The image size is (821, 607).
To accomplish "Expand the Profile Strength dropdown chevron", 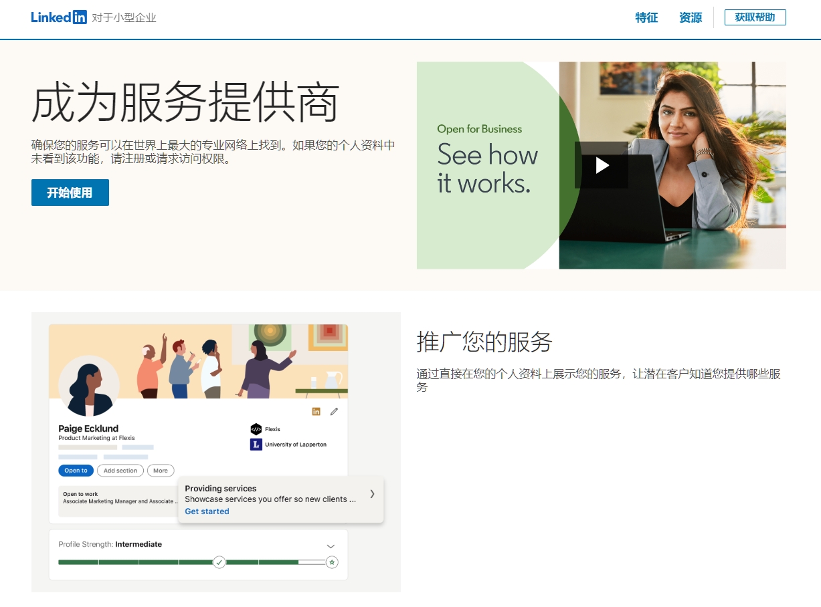I will coord(331,546).
